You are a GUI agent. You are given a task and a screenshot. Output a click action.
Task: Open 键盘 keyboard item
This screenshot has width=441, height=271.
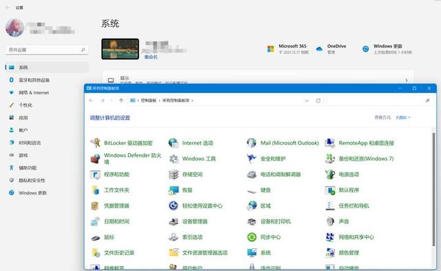coord(258,190)
